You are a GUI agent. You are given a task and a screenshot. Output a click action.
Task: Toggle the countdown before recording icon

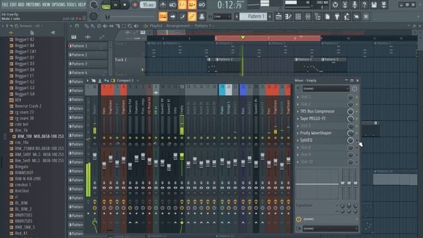click(x=182, y=5)
